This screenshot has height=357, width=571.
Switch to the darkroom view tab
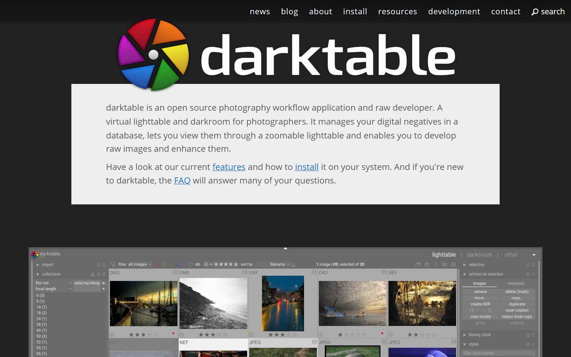[x=479, y=255]
